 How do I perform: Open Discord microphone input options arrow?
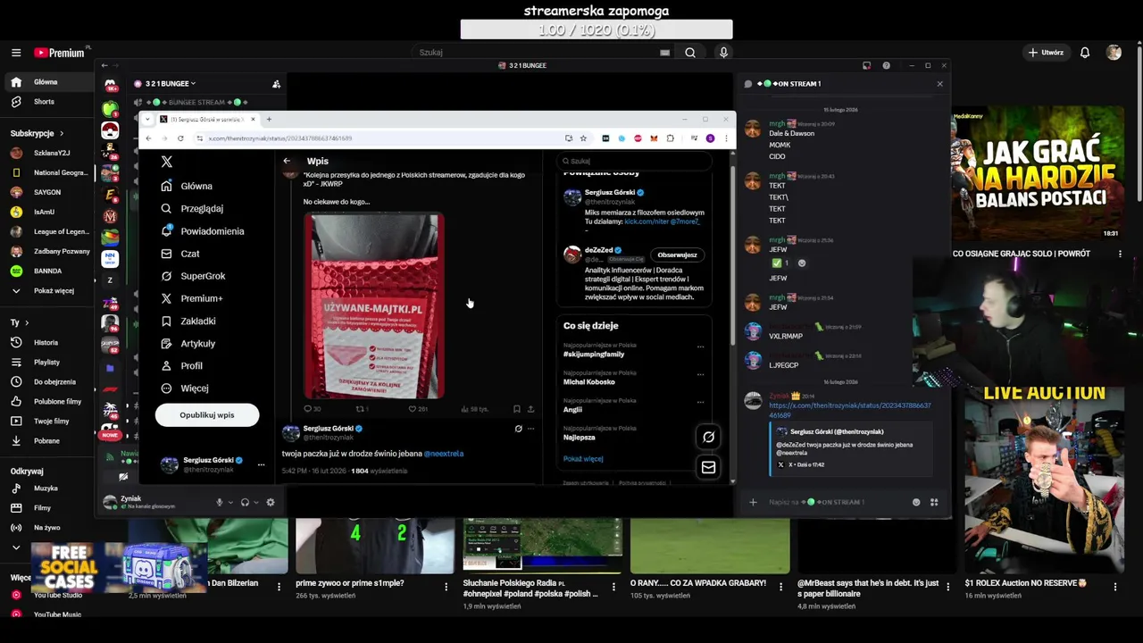[x=230, y=502]
